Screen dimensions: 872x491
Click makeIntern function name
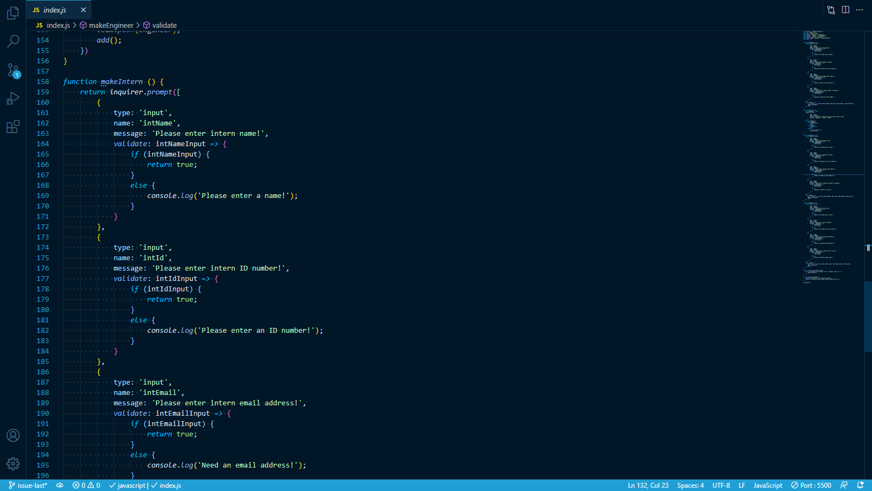coord(122,82)
